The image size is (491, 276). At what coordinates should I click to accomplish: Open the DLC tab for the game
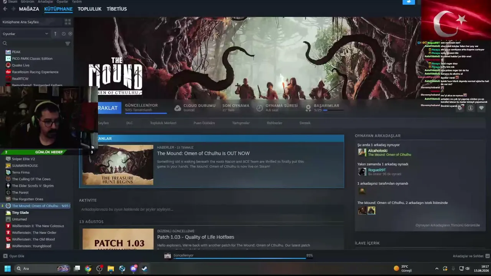tap(130, 123)
